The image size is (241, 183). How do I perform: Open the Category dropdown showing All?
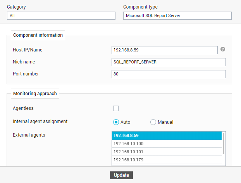(x=61, y=15)
